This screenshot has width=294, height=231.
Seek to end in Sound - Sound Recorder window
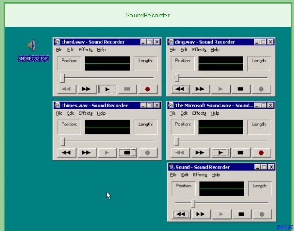click(201, 214)
